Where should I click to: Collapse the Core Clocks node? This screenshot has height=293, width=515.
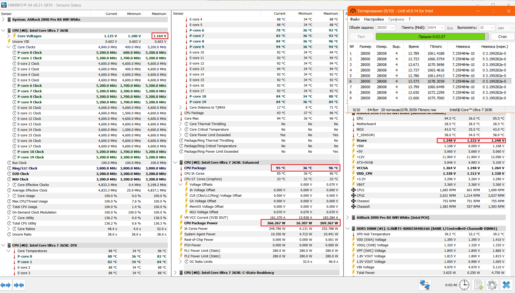pyautogui.click(x=9, y=47)
